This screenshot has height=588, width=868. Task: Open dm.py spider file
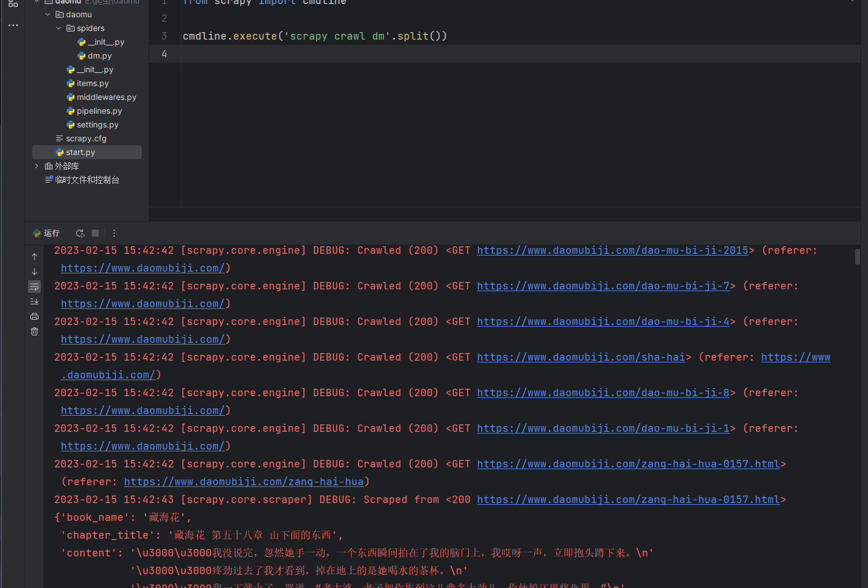pyautogui.click(x=95, y=56)
